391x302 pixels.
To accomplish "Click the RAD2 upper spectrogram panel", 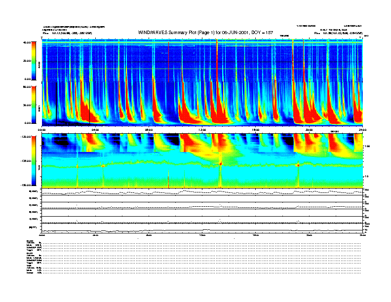I will (x=202, y=60).
